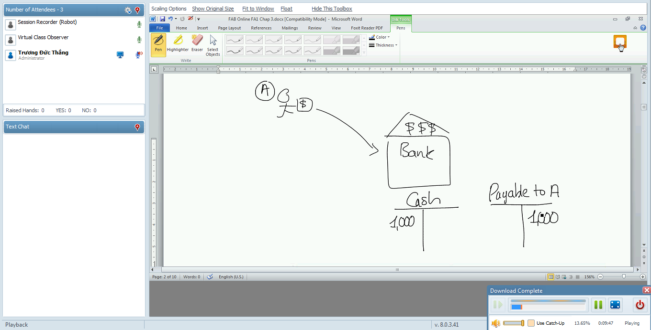Select the Eraser tool

coord(197,43)
